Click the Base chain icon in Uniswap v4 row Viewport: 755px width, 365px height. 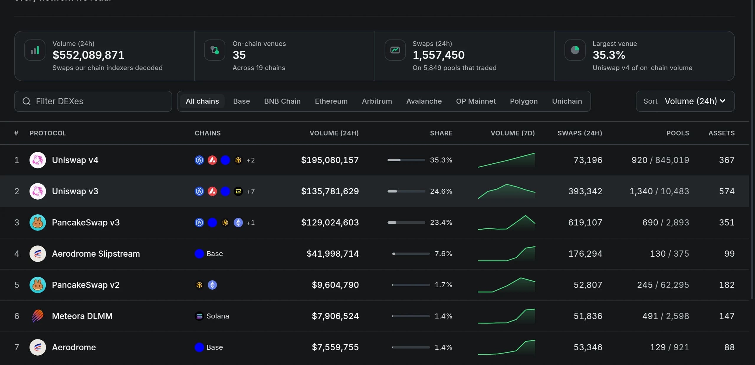[x=225, y=160]
